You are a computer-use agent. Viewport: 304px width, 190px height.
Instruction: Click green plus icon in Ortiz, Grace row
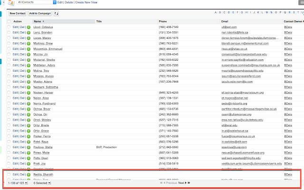28,131
